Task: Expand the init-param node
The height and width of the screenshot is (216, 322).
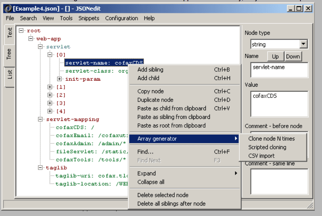Action: [59, 79]
